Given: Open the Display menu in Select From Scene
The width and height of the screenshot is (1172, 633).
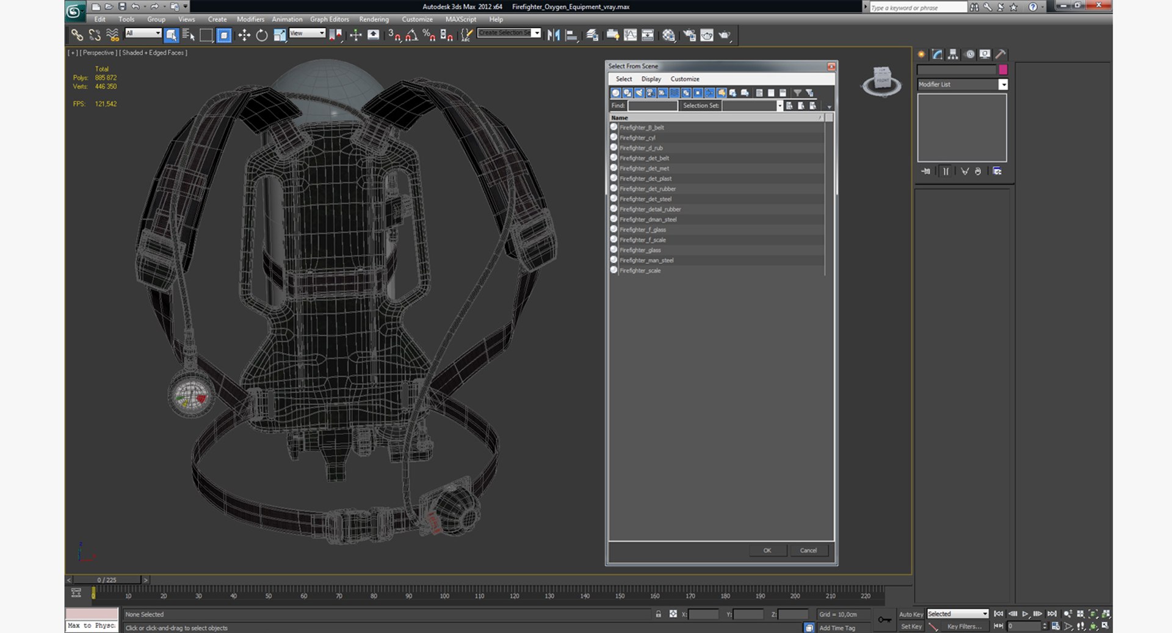Looking at the screenshot, I should tap(651, 79).
